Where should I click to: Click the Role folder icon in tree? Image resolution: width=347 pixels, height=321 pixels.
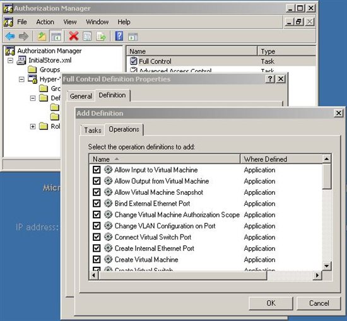(x=44, y=126)
